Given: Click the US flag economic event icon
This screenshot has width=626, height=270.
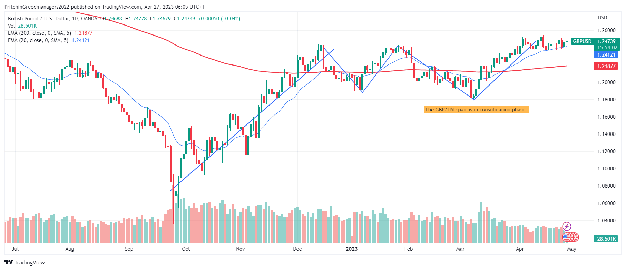Looking at the screenshot, I should point(566,237).
